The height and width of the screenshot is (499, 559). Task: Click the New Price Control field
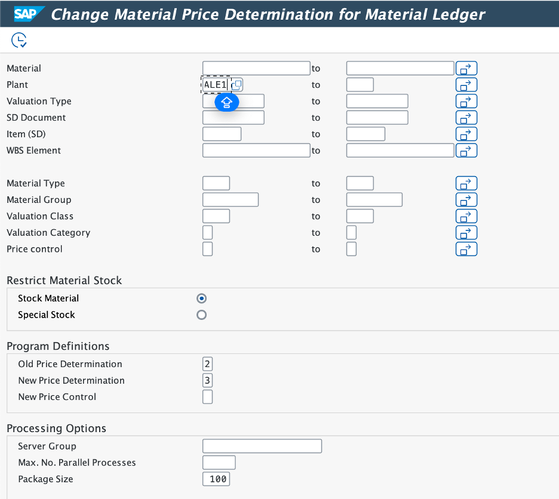click(x=207, y=397)
